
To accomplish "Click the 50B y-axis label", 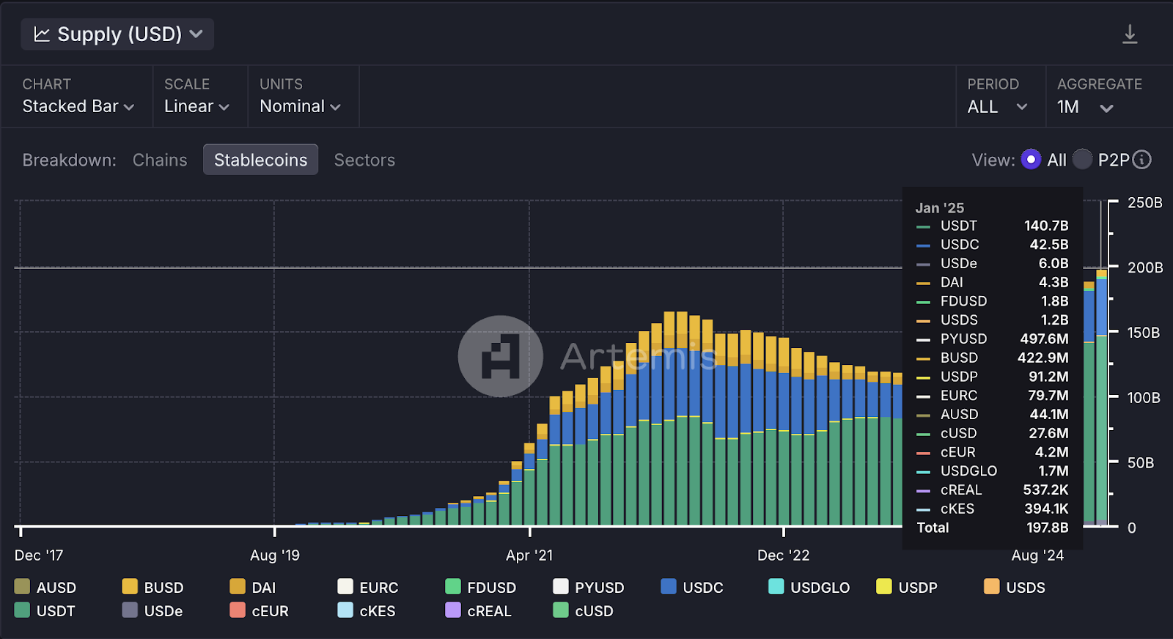I will (x=1141, y=463).
